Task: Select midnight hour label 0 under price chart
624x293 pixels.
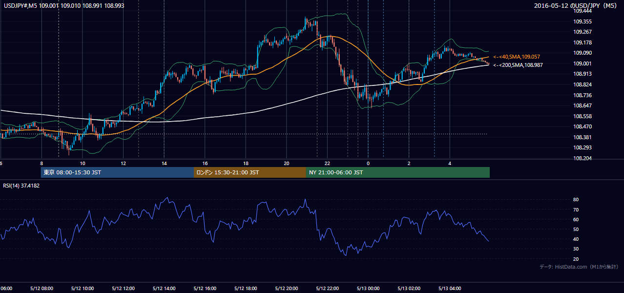Action: [x=368, y=164]
